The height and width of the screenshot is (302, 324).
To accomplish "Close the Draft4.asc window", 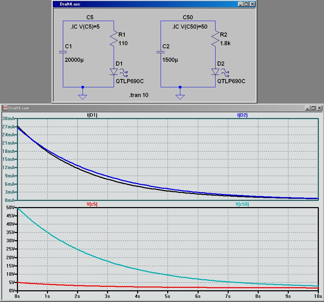I will click(252, 4).
